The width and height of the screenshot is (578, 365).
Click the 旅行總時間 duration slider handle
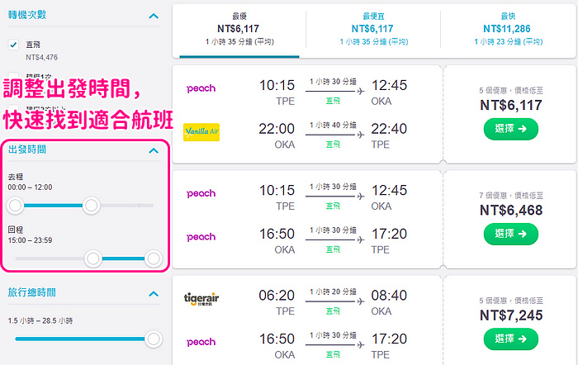click(154, 339)
